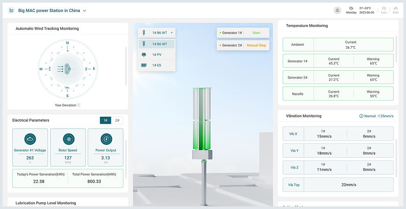Click the power station icon in header

[11, 10]
